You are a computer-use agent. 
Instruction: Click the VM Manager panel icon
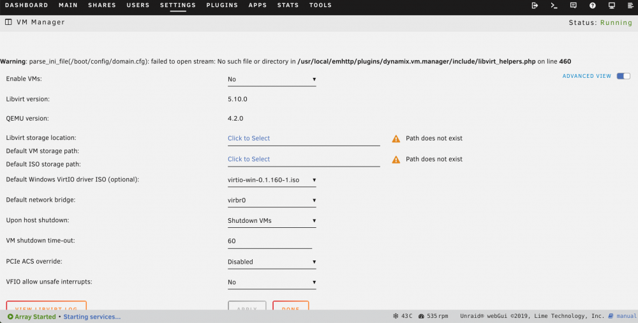8,22
